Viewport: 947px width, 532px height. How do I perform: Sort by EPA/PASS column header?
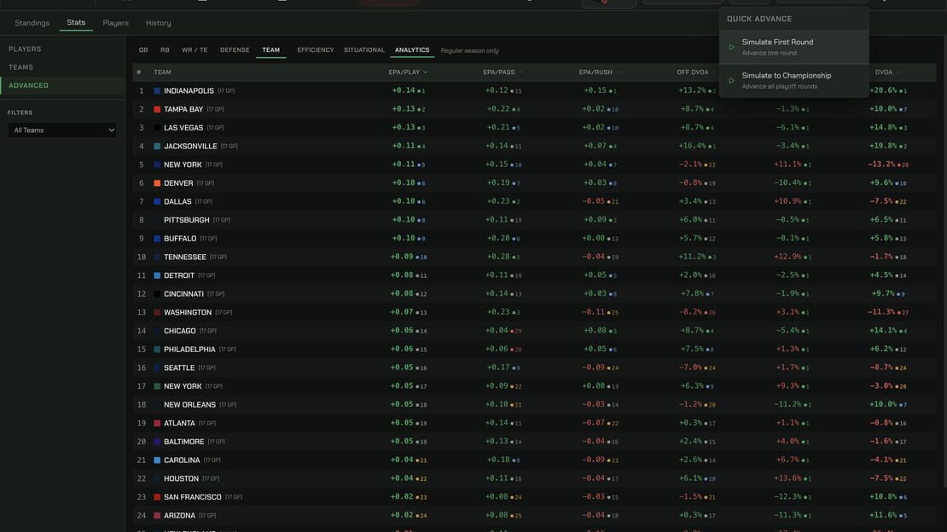[503, 72]
